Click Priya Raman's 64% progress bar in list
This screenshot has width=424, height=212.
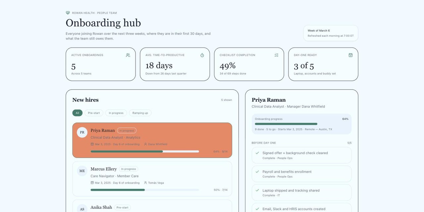click(x=145, y=151)
